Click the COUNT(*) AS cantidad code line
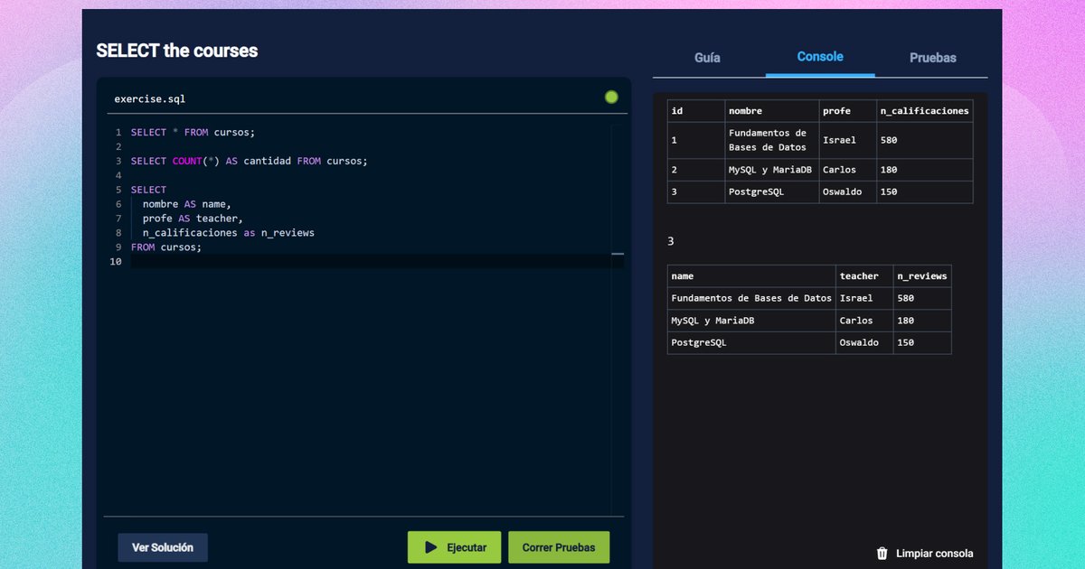Screen dimensions: 1085x569 pyautogui.click(x=249, y=161)
